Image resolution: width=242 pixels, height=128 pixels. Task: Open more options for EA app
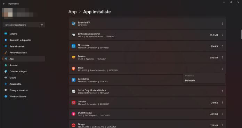click(222, 125)
